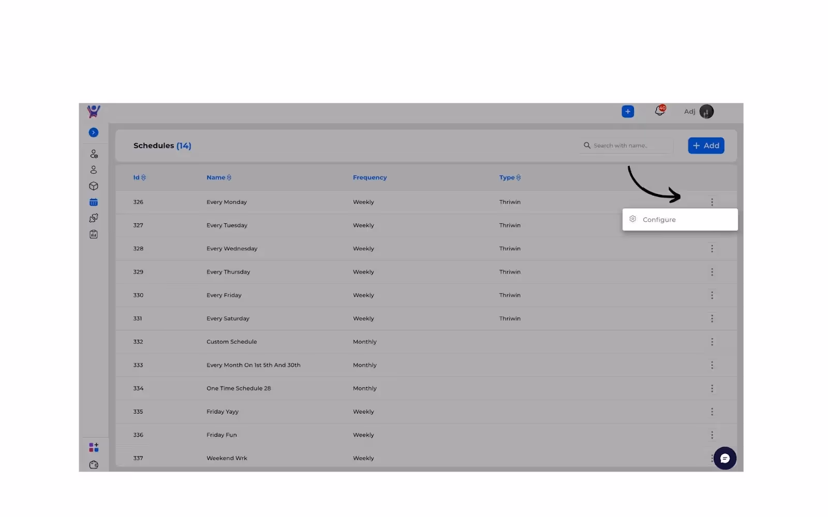Open the person profile sidebar icon
This screenshot has width=828, height=517.
[x=94, y=170]
